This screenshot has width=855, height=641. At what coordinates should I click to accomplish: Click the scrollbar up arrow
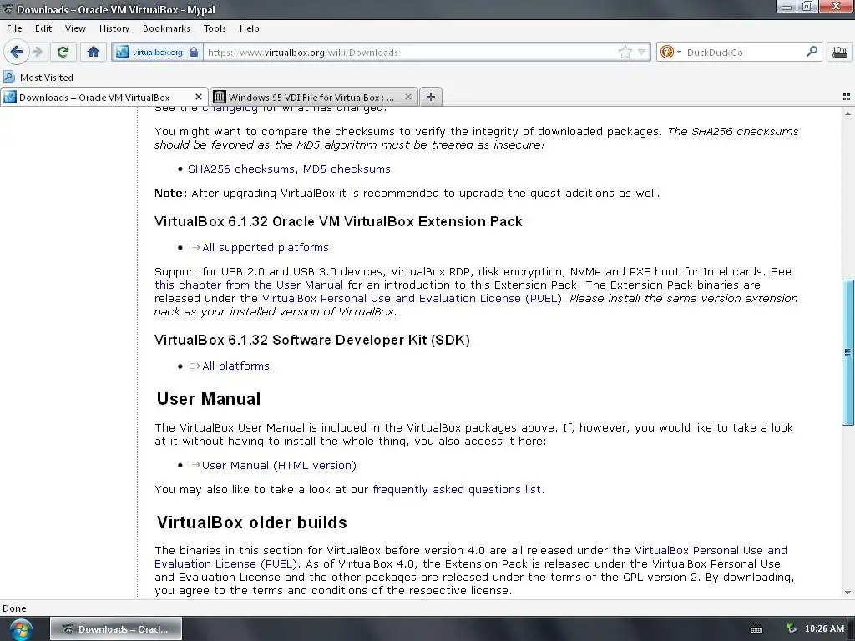847,114
